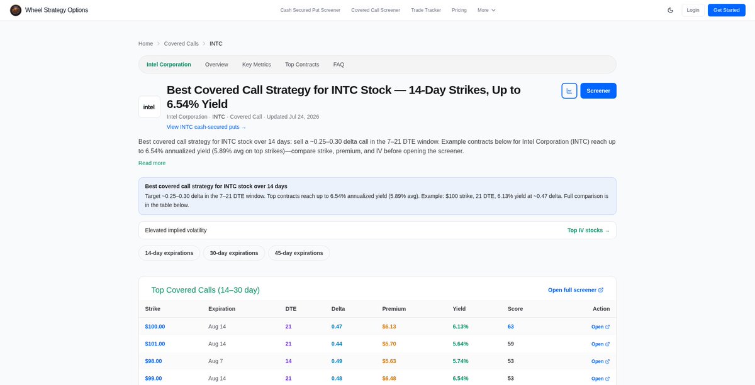
Task: Click the Aug 7 expiration cell
Action: click(216, 361)
